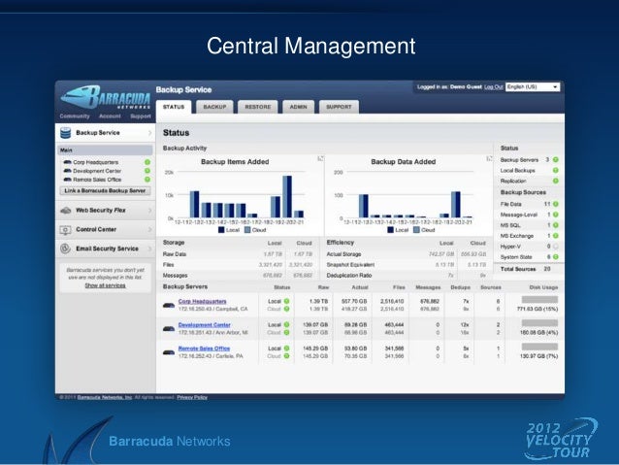Open the Account link under logo

(x=110, y=116)
